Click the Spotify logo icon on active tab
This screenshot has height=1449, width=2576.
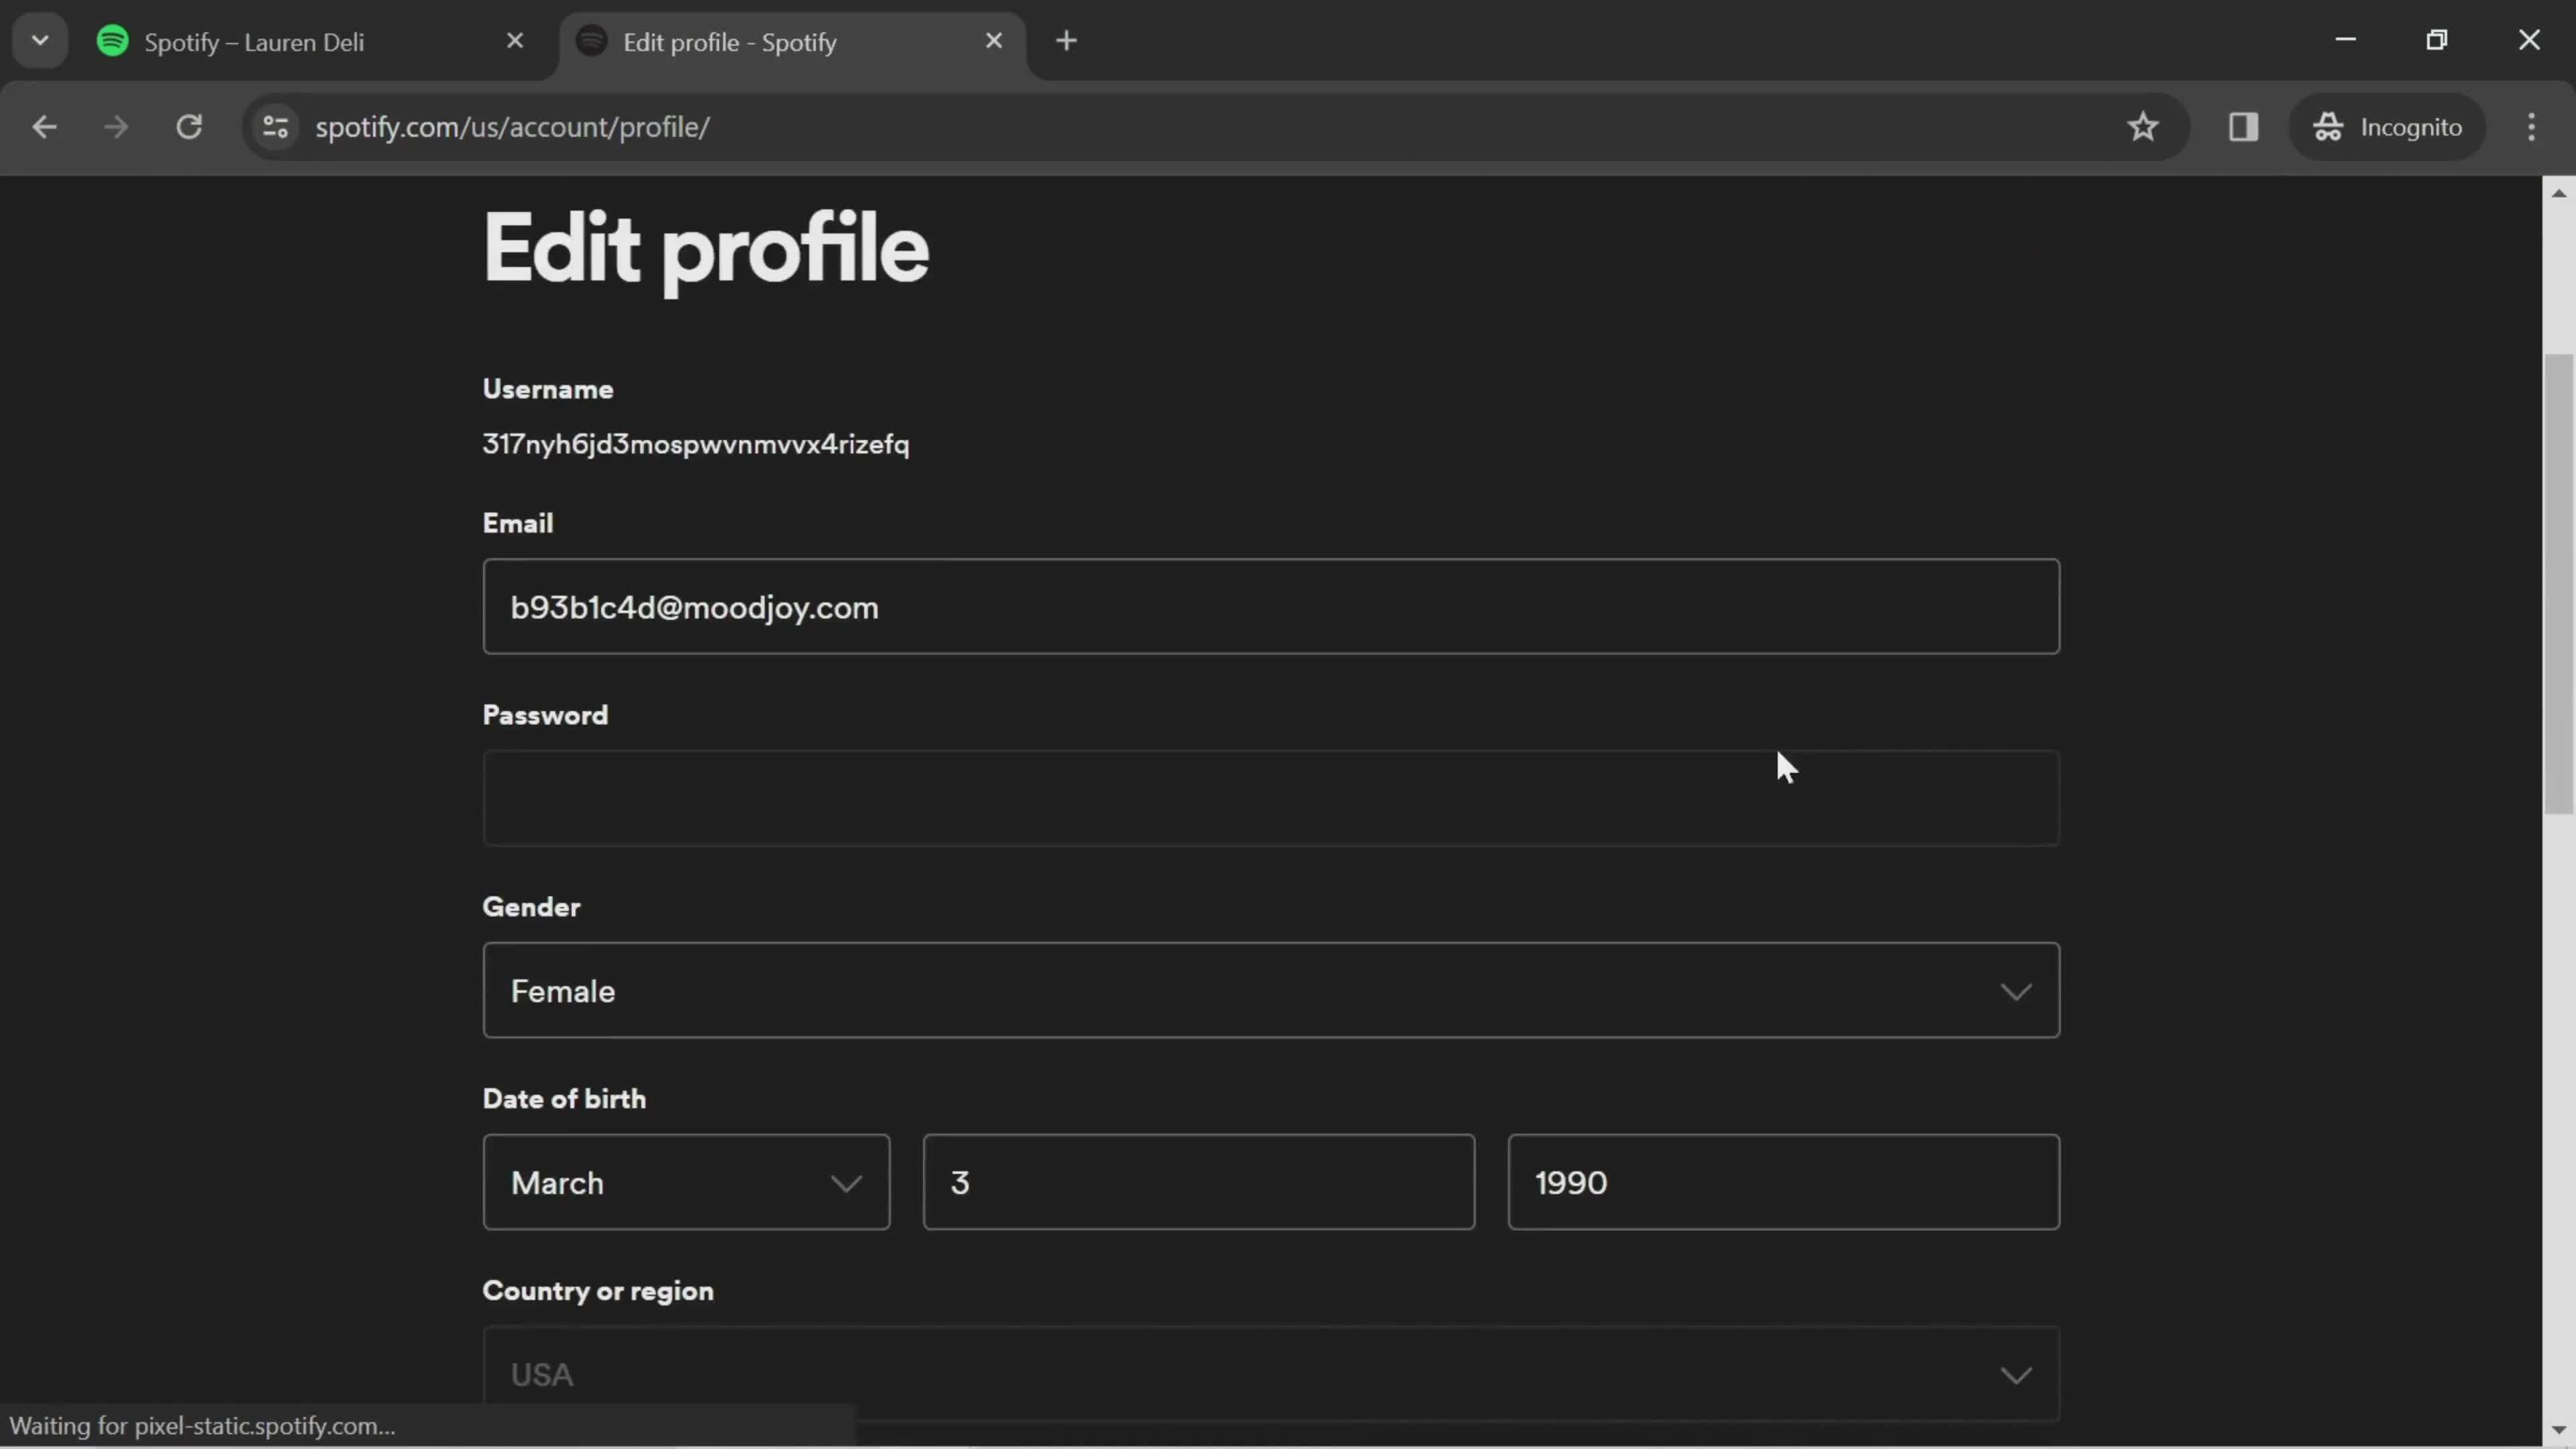[x=593, y=41]
